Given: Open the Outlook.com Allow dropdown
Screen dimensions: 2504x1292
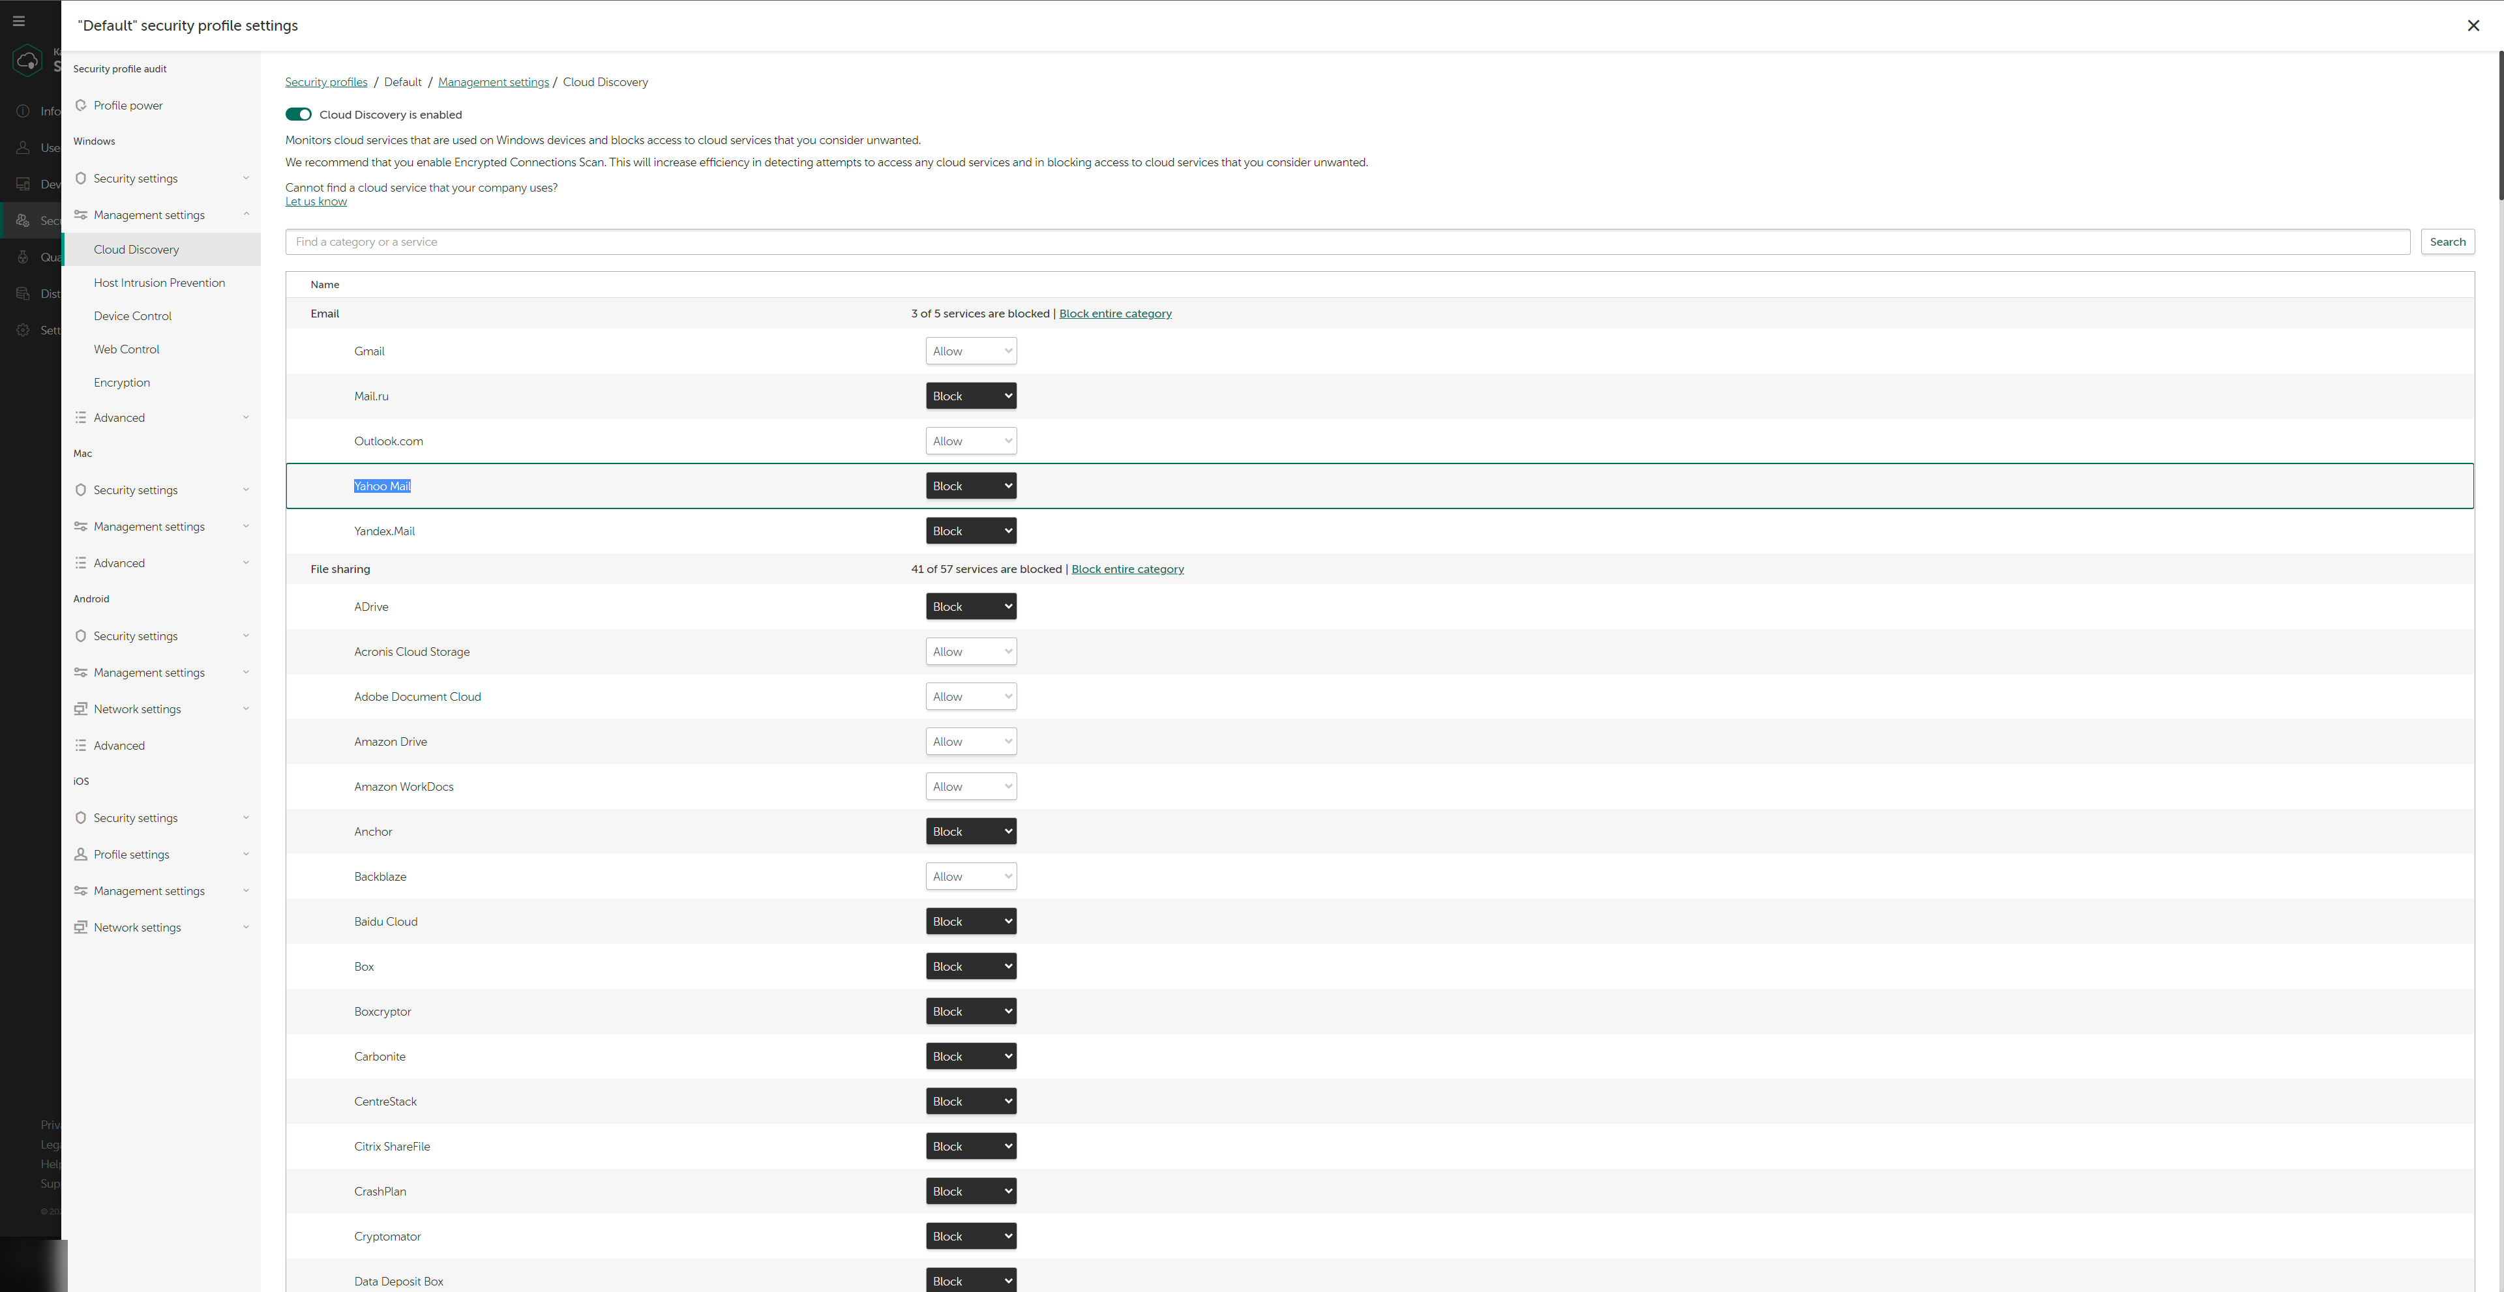Looking at the screenshot, I should tap(970, 441).
